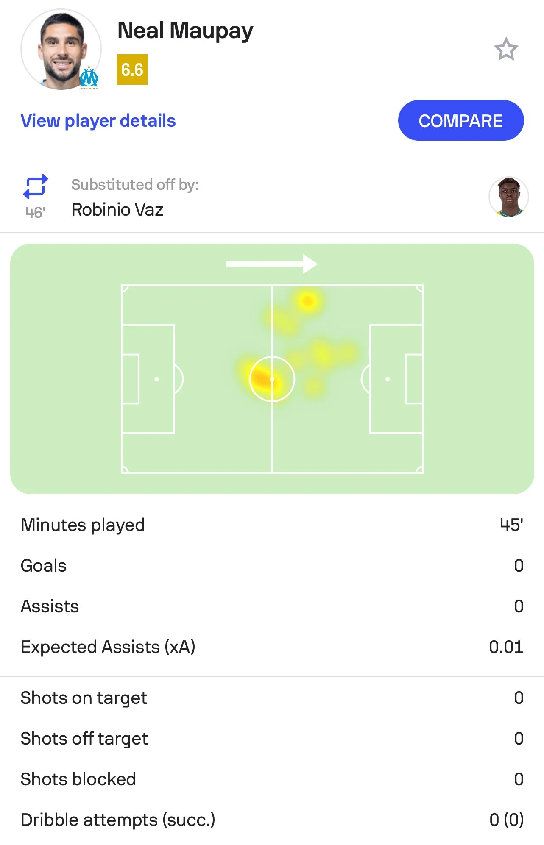Click the Dribble attempts (succ.) row

pos(272,820)
